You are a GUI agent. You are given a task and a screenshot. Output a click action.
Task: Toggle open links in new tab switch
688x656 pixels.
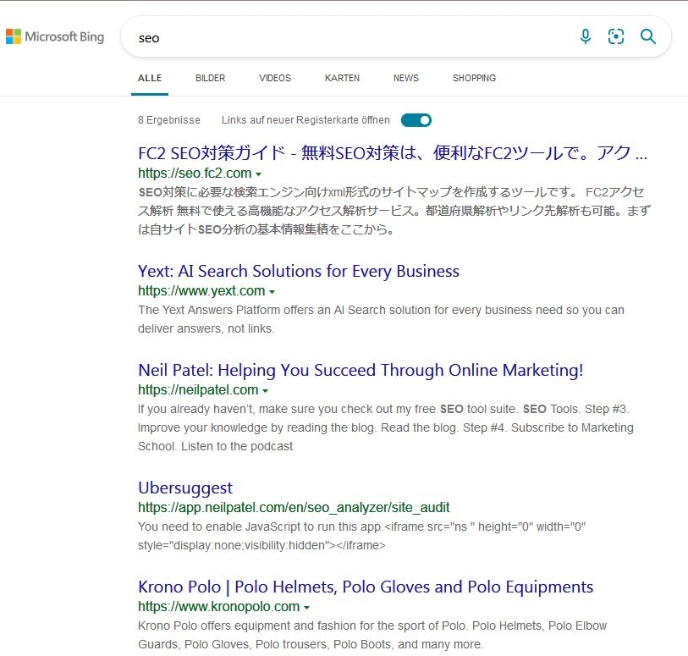(x=416, y=120)
